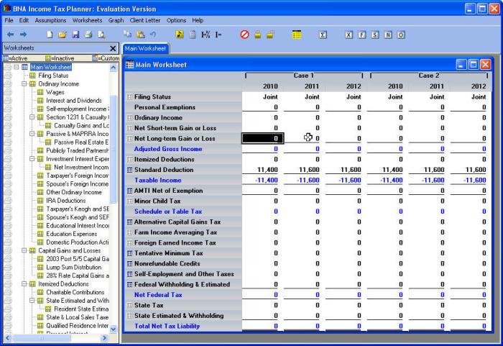Collapse the Ordinary Income tree branch
The image size is (503, 346).
pos(24,83)
